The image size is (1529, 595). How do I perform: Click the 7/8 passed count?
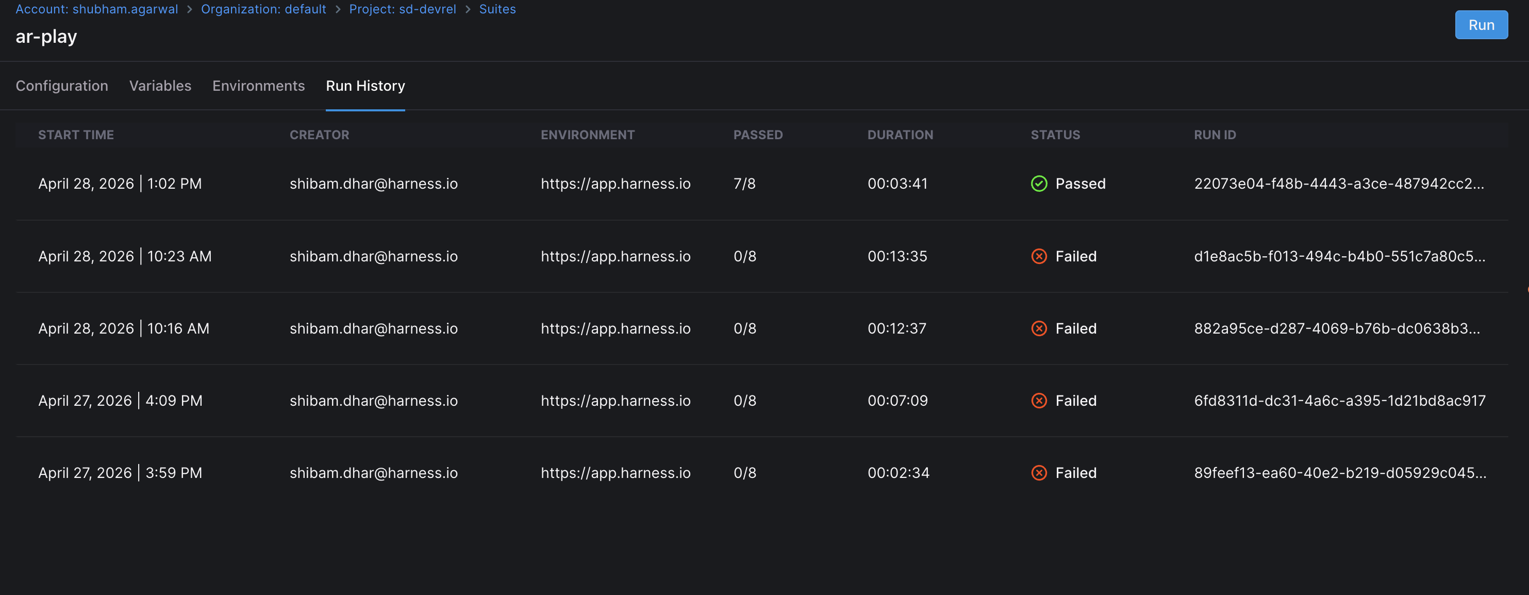[x=744, y=184]
